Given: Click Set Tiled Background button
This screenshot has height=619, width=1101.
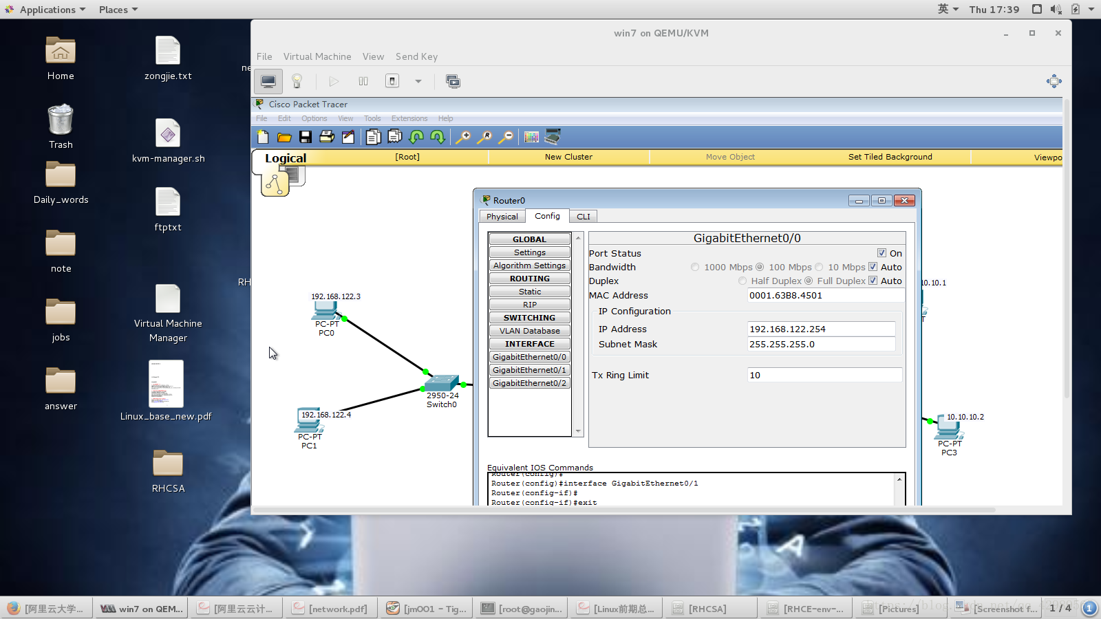Looking at the screenshot, I should pyautogui.click(x=890, y=157).
